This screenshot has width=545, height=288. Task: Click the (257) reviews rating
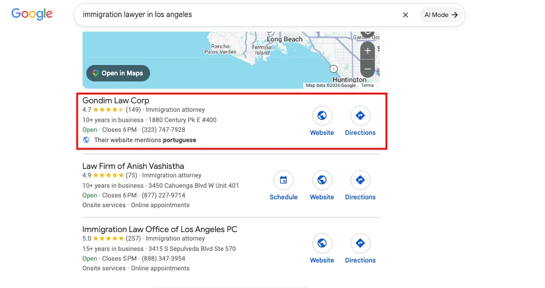[112, 239]
